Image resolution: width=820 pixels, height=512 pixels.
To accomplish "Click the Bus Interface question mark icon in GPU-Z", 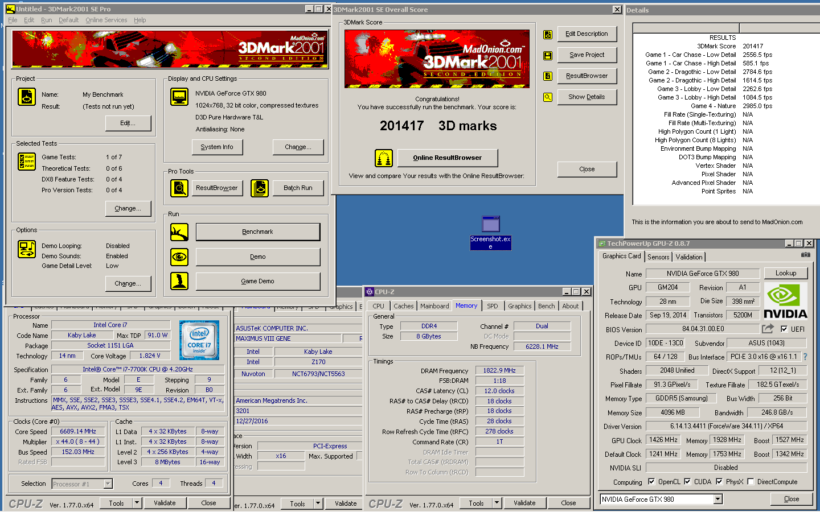I will [x=805, y=357].
